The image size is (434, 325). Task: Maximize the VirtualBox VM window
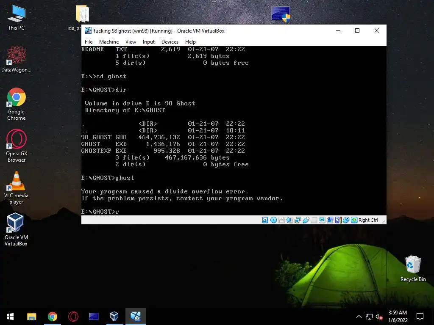(357, 30)
